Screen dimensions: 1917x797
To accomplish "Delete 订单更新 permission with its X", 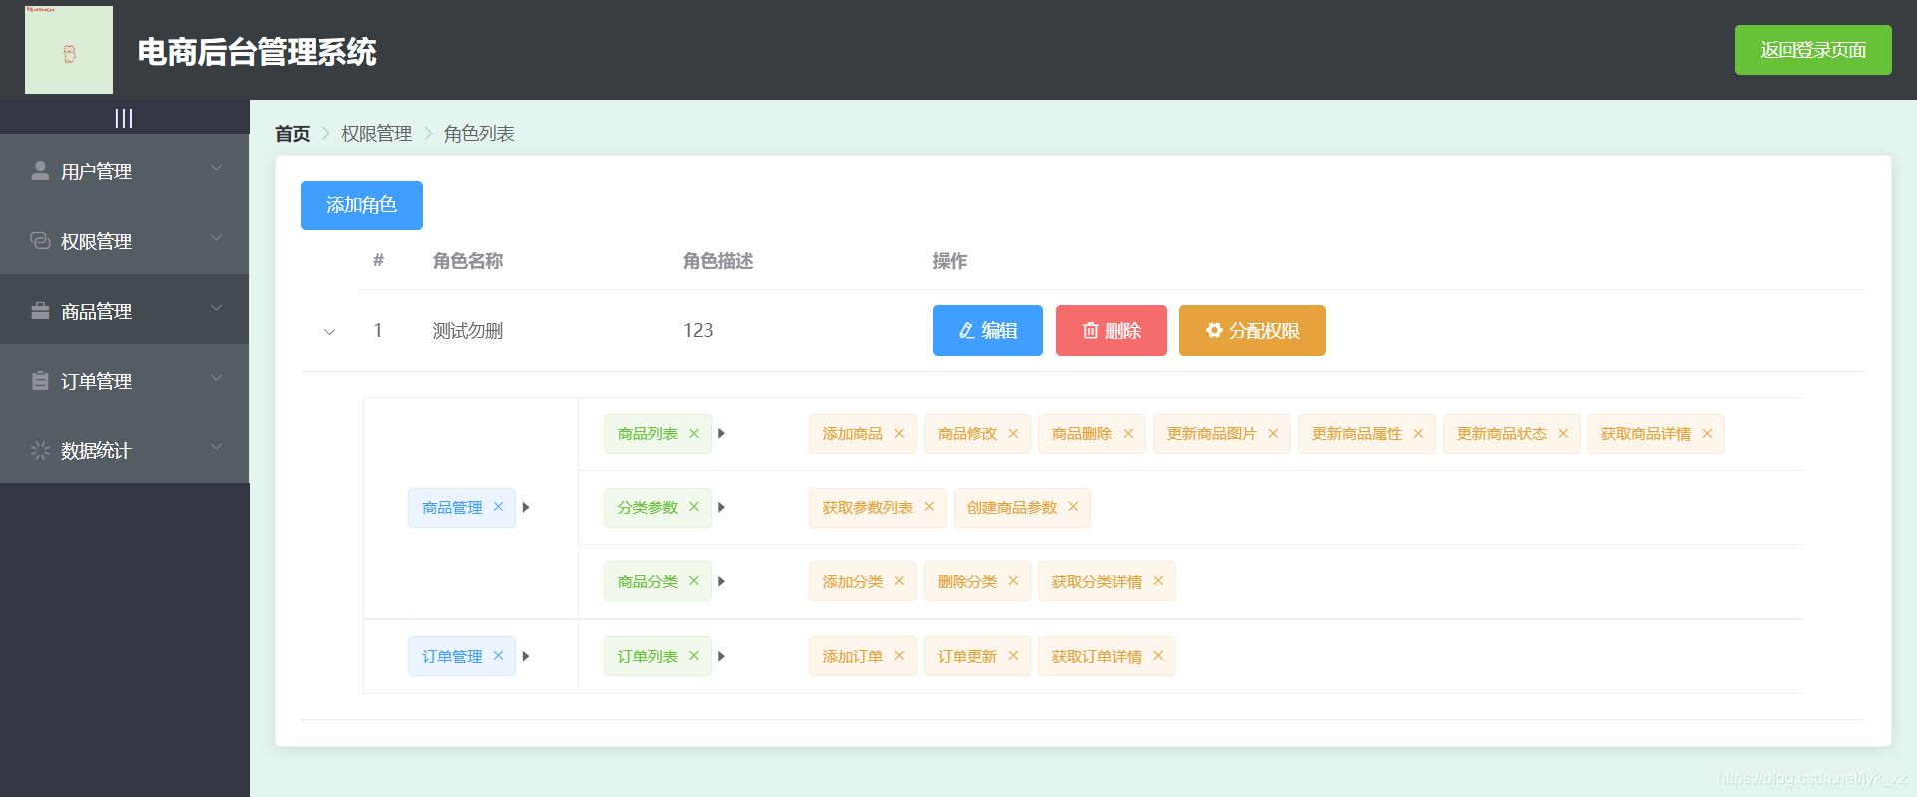I will pyautogui.click(x=1013, y=656).
